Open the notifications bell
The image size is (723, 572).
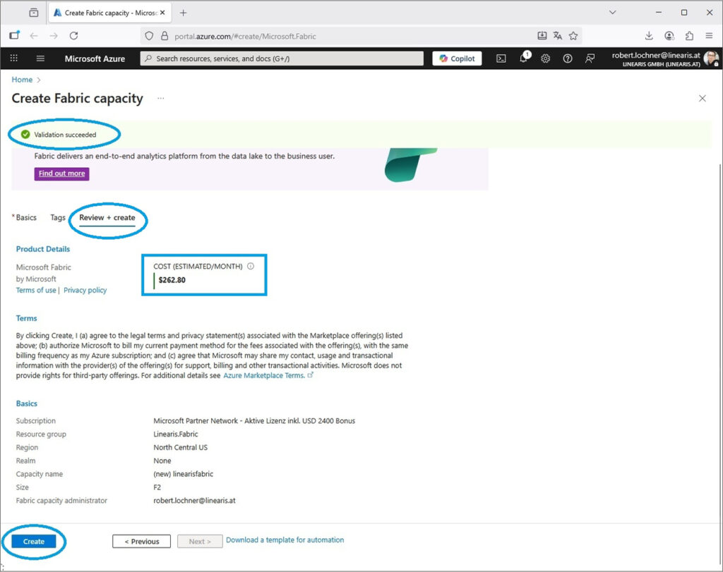coord(524,58)
